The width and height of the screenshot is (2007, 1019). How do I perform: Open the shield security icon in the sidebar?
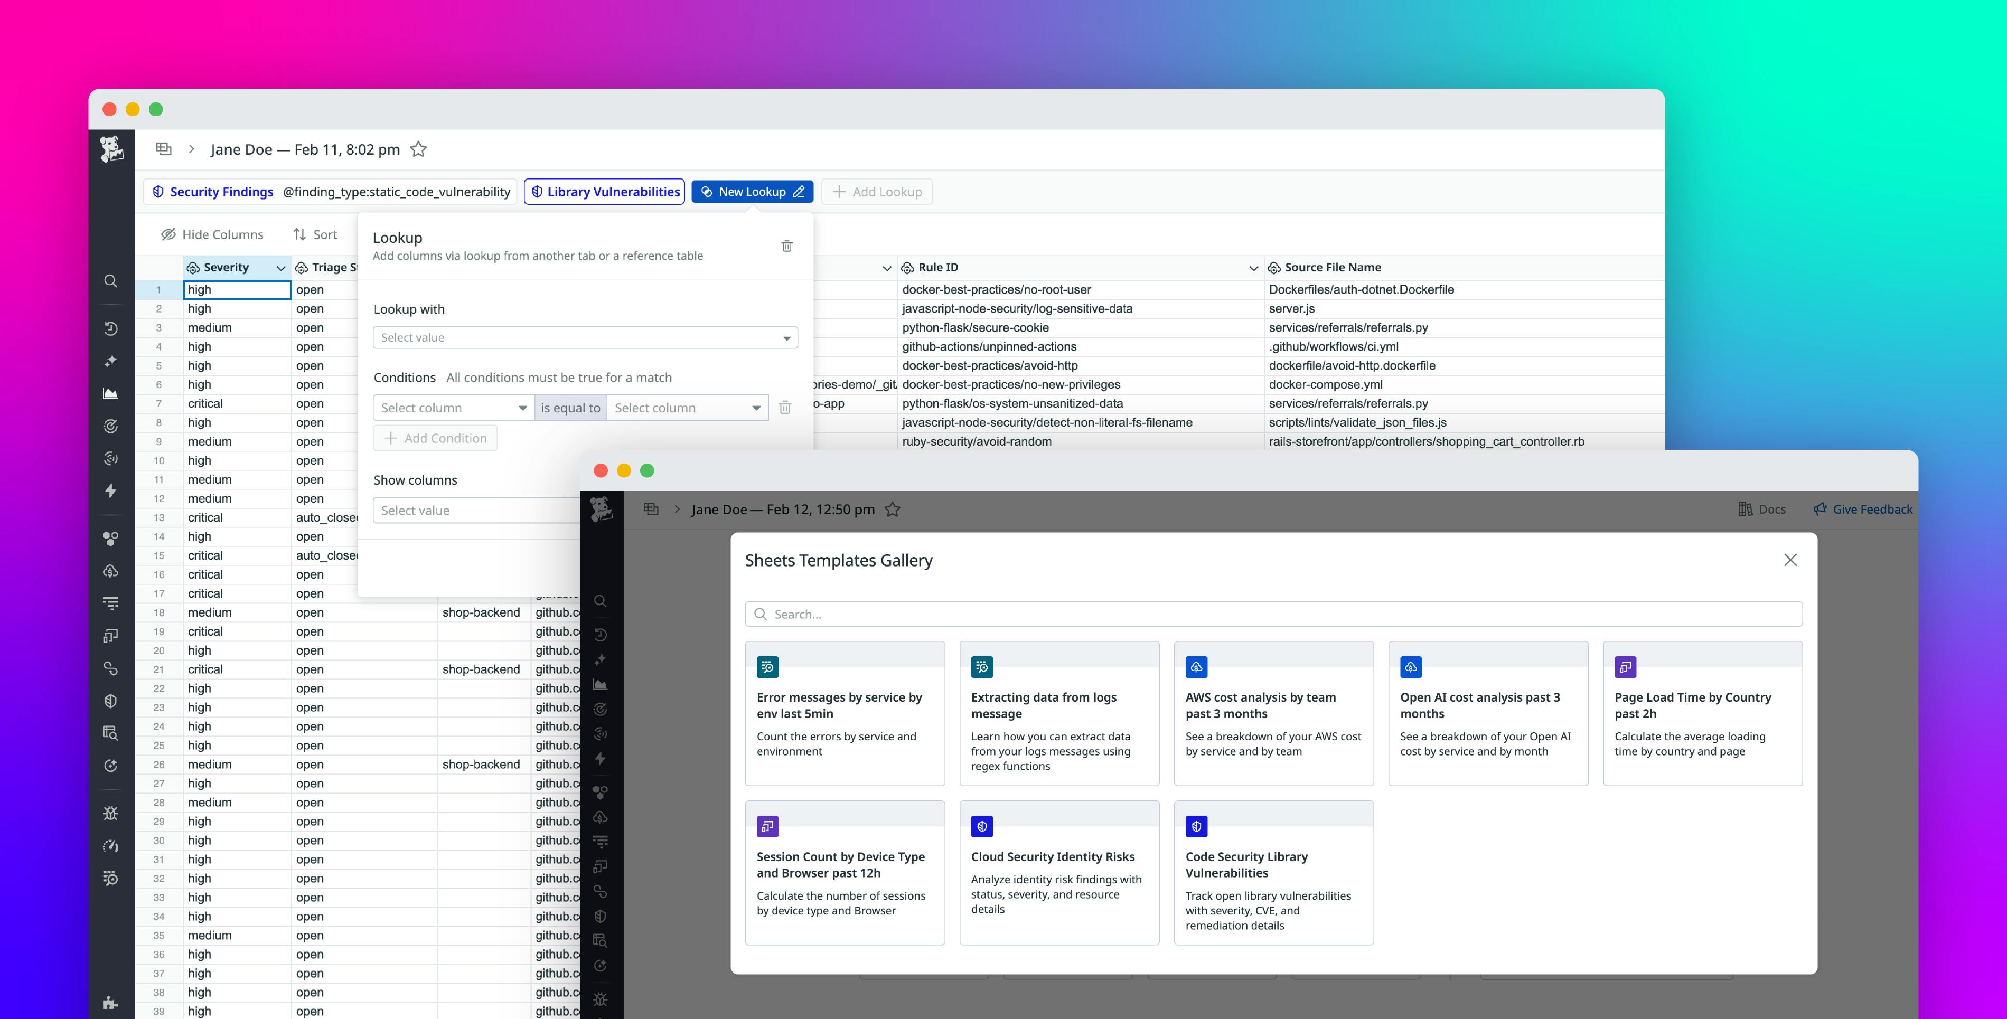point(110,701)
